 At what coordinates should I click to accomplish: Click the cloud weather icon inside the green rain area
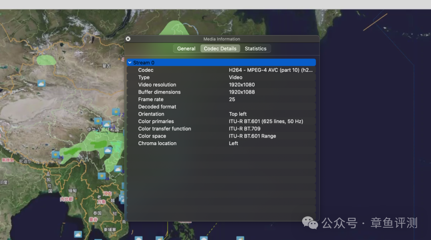(108, 150)
